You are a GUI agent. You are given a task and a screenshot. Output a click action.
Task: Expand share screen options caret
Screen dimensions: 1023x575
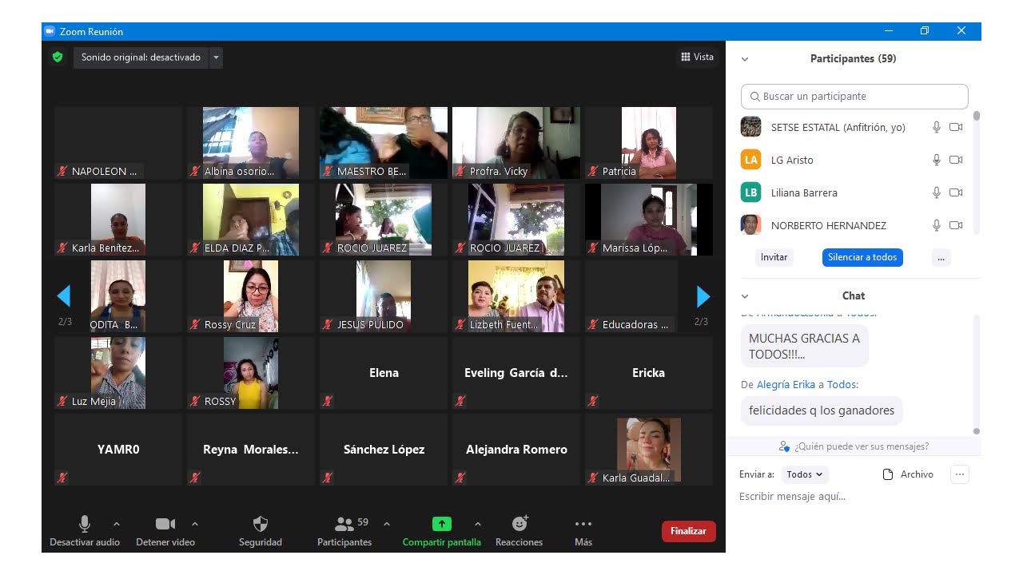(x=478, y=524)
